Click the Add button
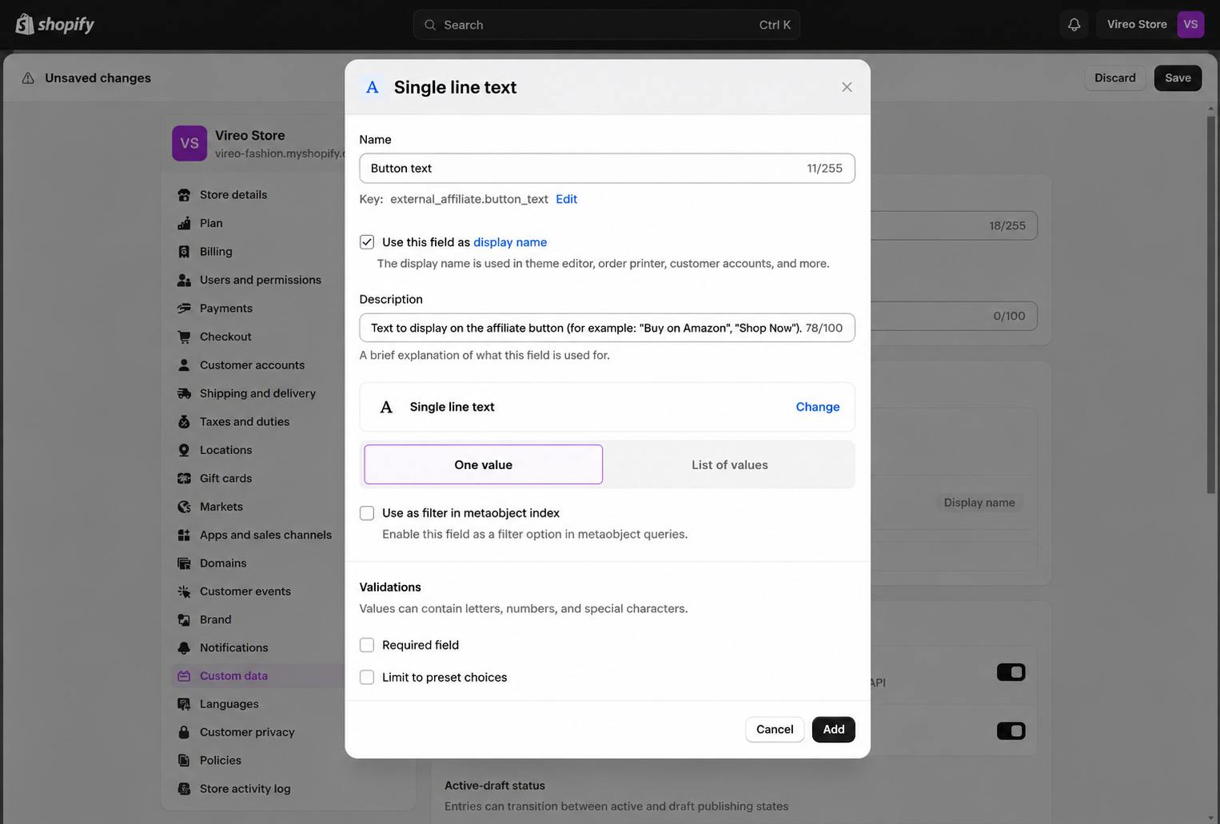This screenshot has width=1220, height=824. tap(834, 729)
